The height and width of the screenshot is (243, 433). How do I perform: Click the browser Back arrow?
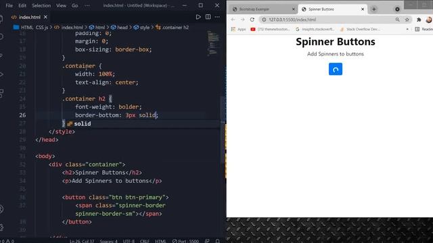233,20
